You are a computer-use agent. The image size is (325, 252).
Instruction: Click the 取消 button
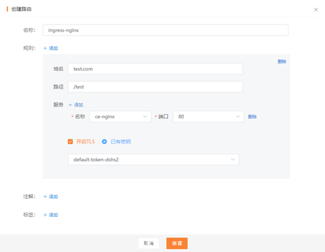148,243
